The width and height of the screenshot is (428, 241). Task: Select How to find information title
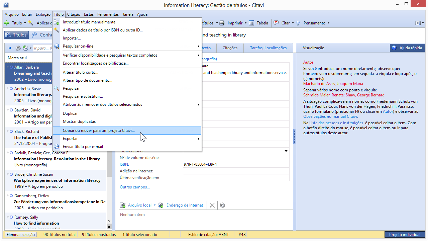pos(36,223)
